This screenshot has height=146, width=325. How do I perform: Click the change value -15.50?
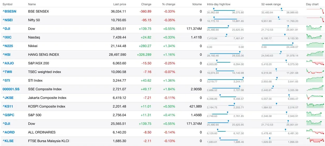(146, 63)
